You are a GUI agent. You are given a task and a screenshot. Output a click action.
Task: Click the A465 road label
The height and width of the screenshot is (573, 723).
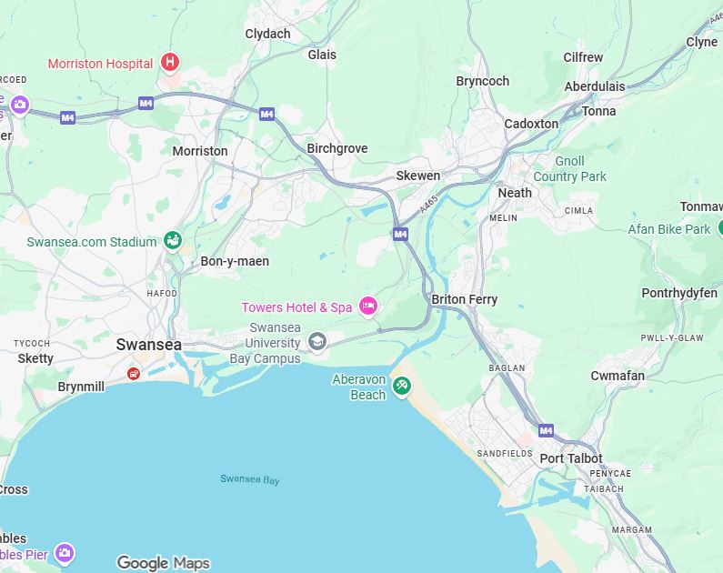click(x=428, y=205)
